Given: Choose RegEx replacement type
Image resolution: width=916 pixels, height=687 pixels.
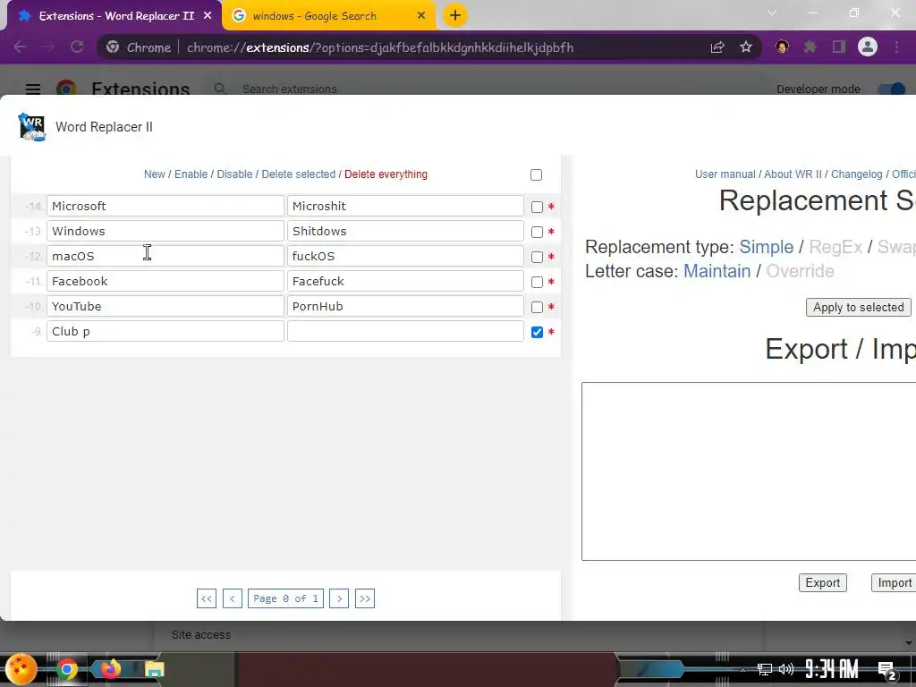Looking at the screenshot, I should (x=835, y=247).
